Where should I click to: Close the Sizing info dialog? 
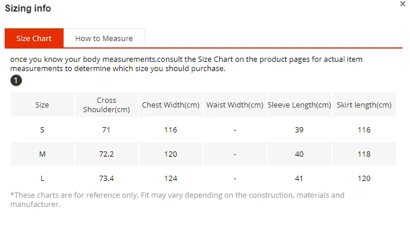402,4
